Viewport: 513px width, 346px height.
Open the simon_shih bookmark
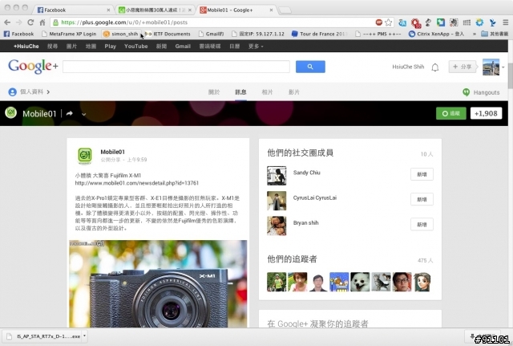coord(120,34)
